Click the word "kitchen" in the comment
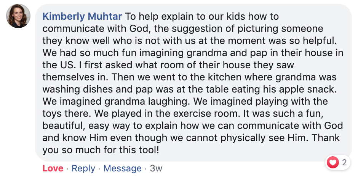 [x=224, y=77]
